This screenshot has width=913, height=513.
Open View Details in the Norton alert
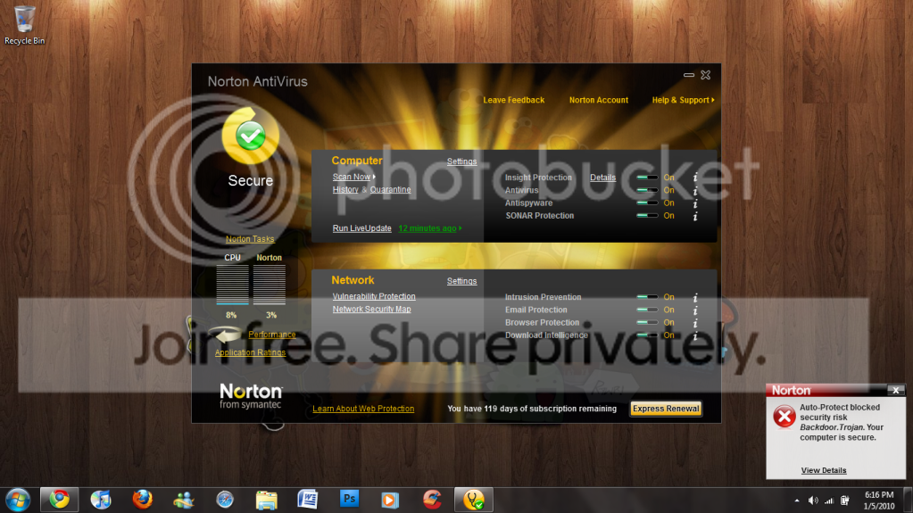[x=824, y=470]
